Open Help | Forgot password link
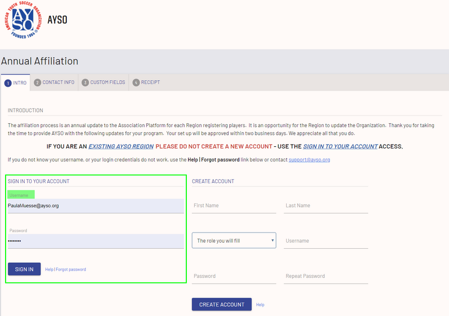 pyautogui.click(x=66, y=269)
